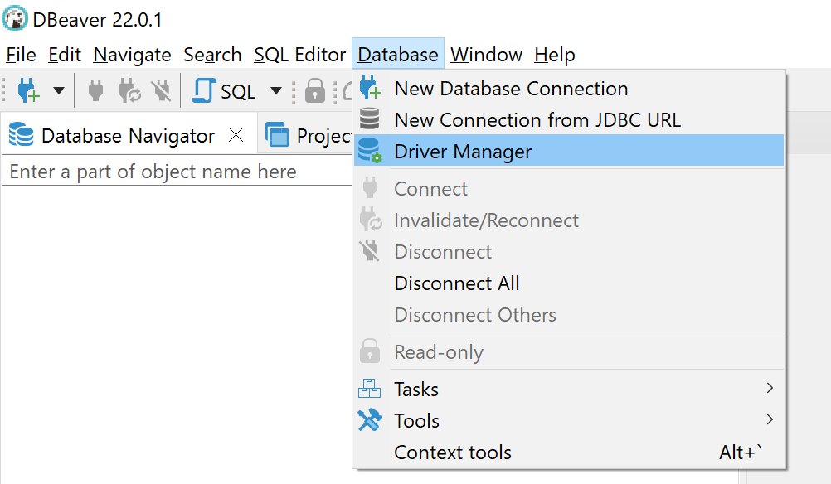Image resolution: width=831 pixels, height=484 pixels.
Task: Click the Tools crossed-wrench icon
Action: (x=370, y=420)
